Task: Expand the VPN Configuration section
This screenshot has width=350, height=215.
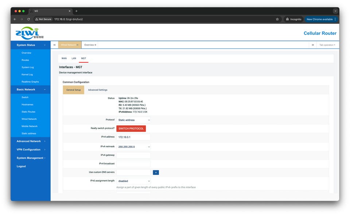Action: 31,150
